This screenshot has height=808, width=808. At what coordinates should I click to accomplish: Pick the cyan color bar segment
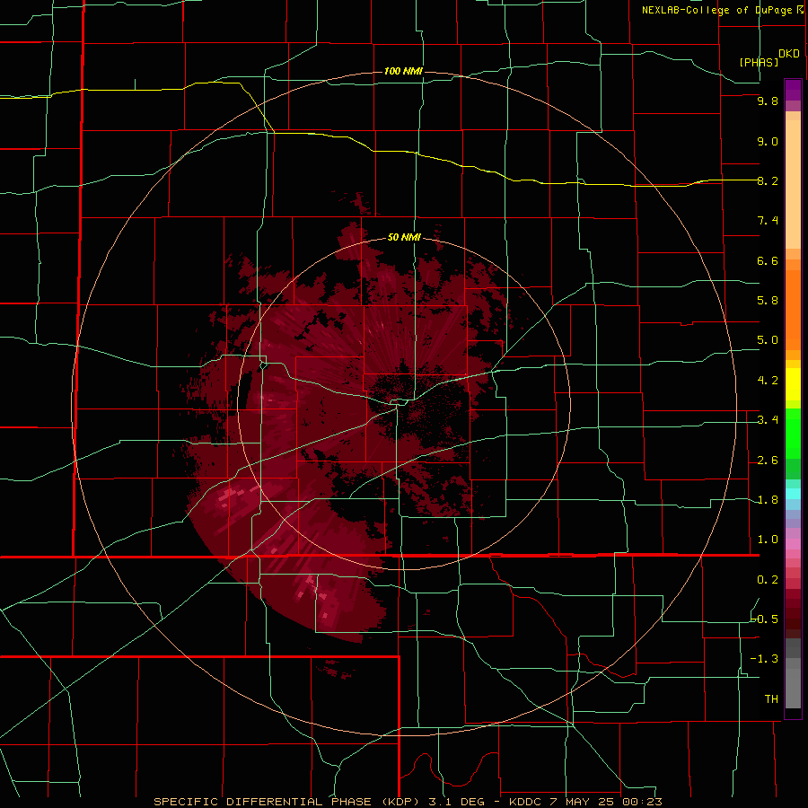[x=793, y=494]
